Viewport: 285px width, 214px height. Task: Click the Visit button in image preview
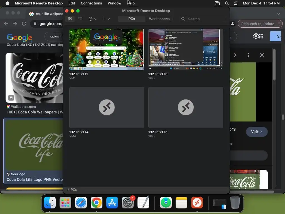pyautogui.click(x=257, y=132)
